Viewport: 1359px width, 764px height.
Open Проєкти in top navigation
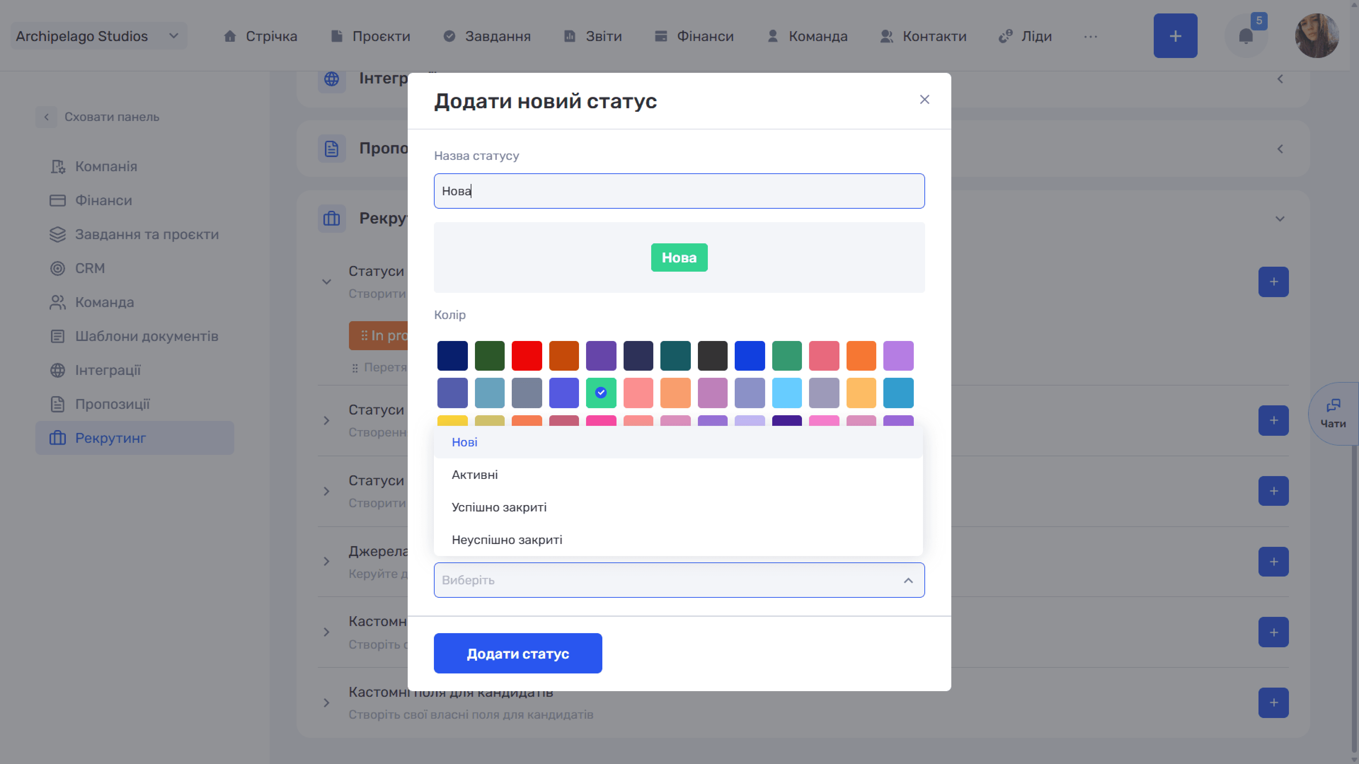tap(370, 36)
